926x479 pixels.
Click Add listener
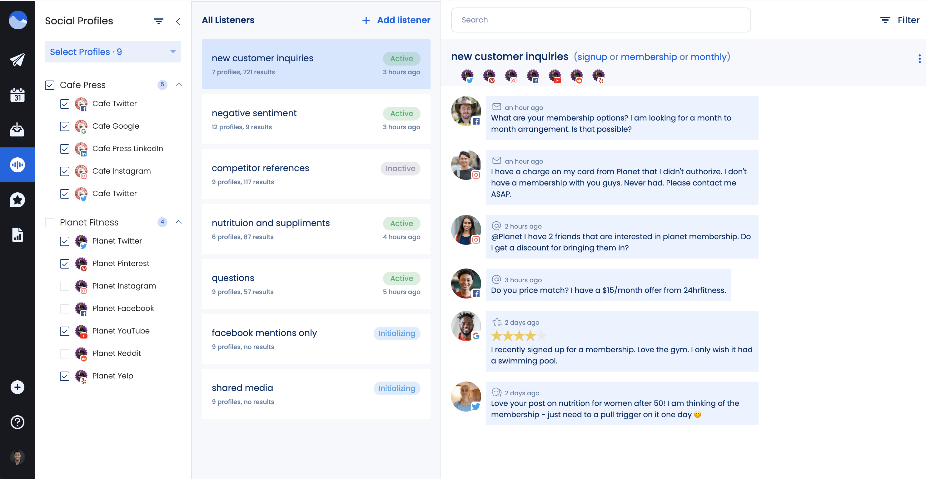[x=396, y=20]
